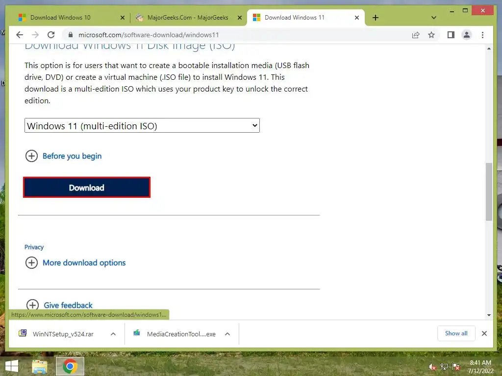The height and width of the screenshot is (376, 502).
Task: Switch to the Download Windows 10 tab
Action: [60, 18]
